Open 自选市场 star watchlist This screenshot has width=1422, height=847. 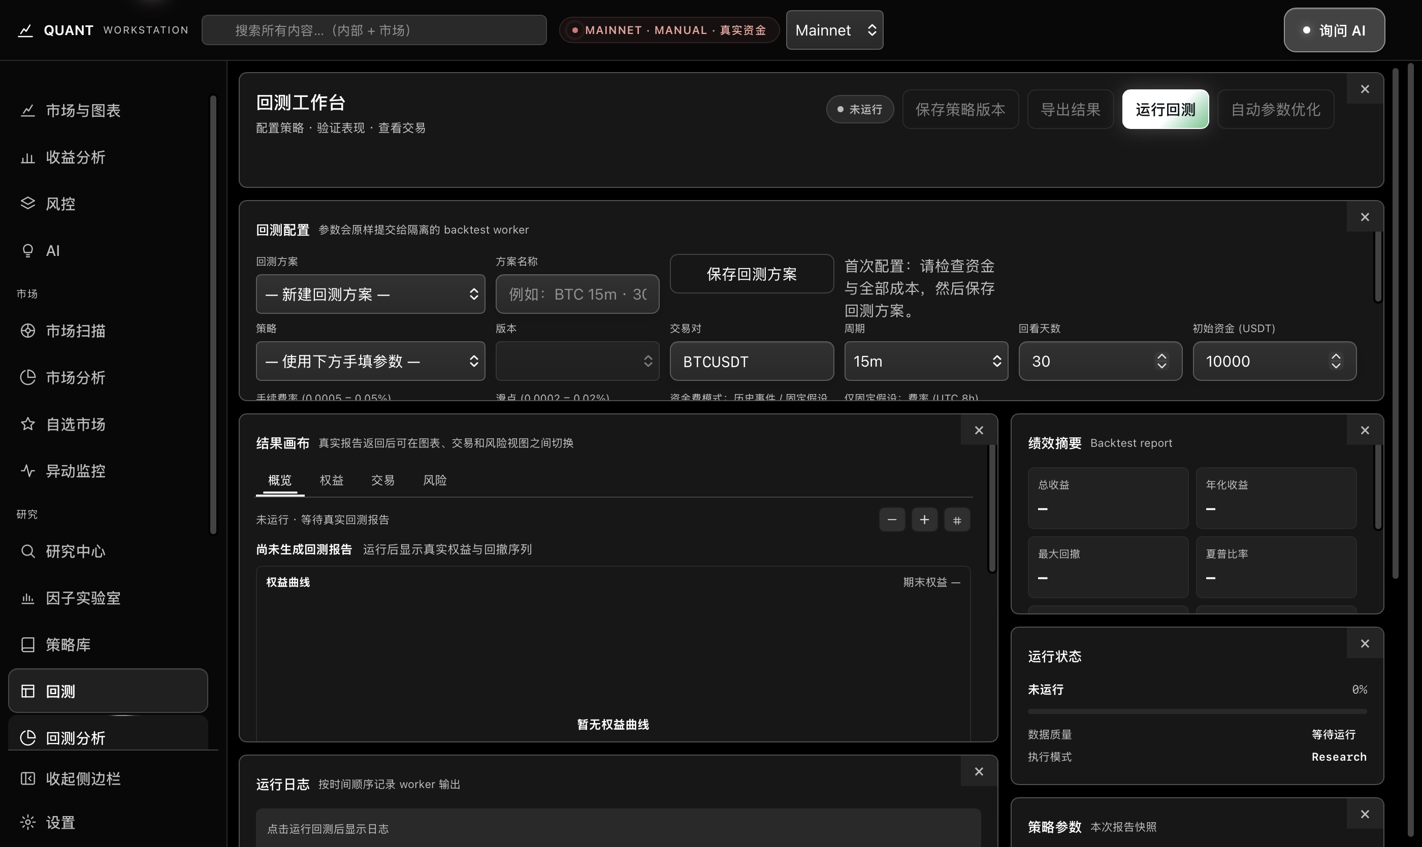pos(108,424)
